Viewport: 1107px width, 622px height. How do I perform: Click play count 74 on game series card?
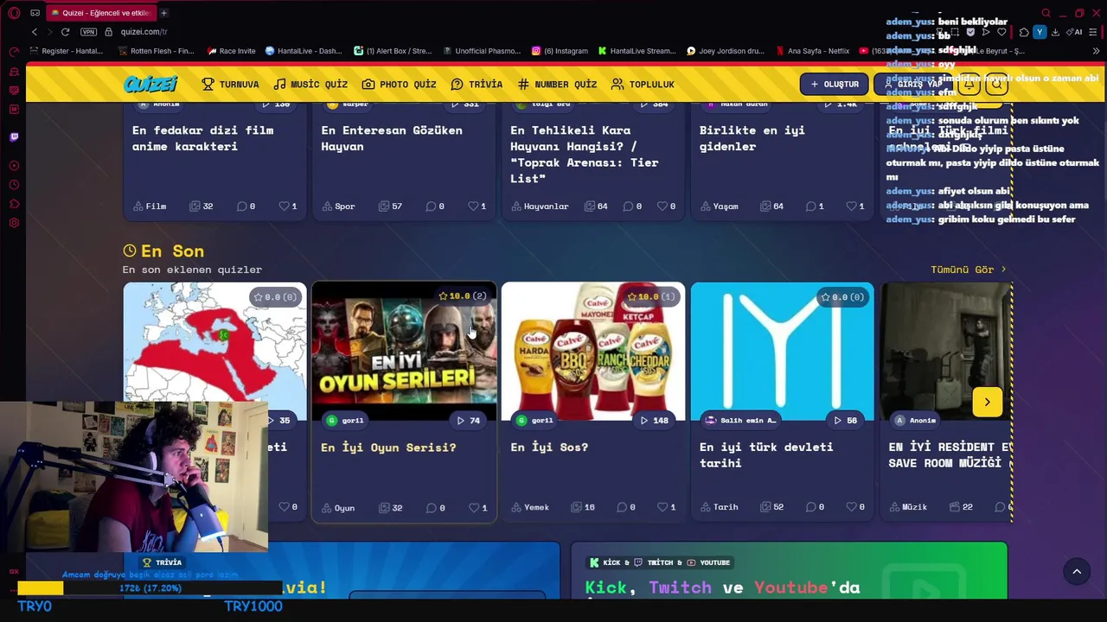(x=468, y=421)
